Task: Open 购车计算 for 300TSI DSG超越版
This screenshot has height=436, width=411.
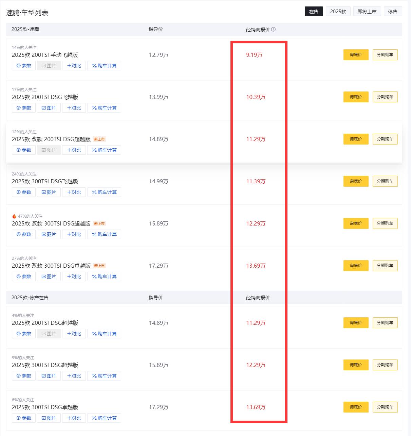Action: tap(104, 376)
